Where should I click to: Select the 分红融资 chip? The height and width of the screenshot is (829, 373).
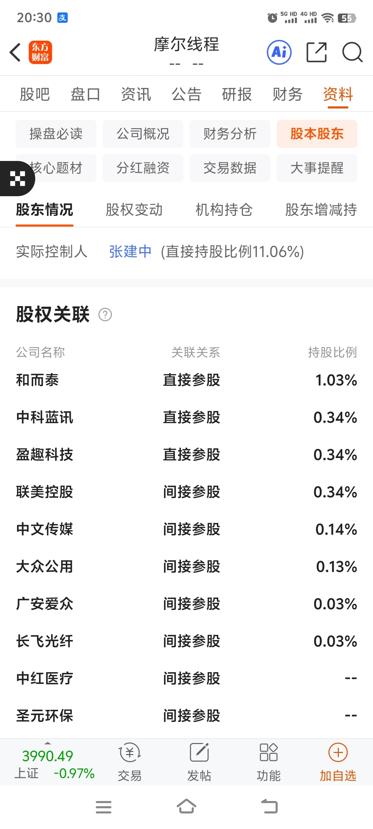tap(143, 168)
